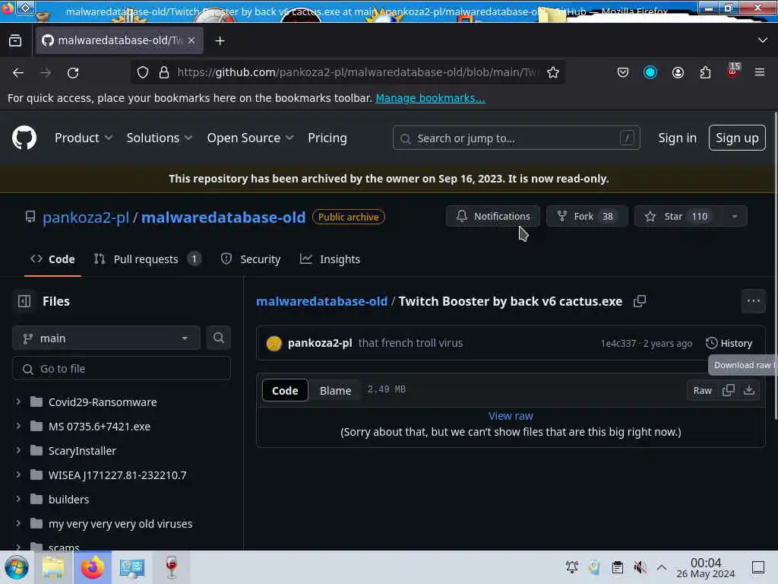Open a new tab with the plus icon
The width and height of the screenshot is (778, 584).
(220, 41)
